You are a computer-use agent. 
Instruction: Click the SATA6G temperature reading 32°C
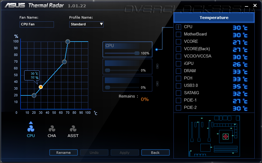pos(240,94)
